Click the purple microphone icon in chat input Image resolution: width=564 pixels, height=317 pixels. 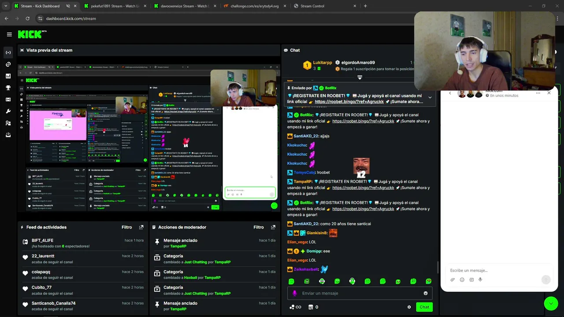(295, 293)
